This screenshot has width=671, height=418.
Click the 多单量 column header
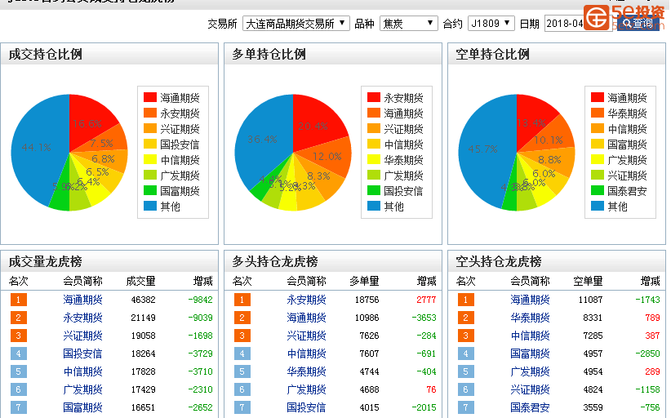point(365,281)
